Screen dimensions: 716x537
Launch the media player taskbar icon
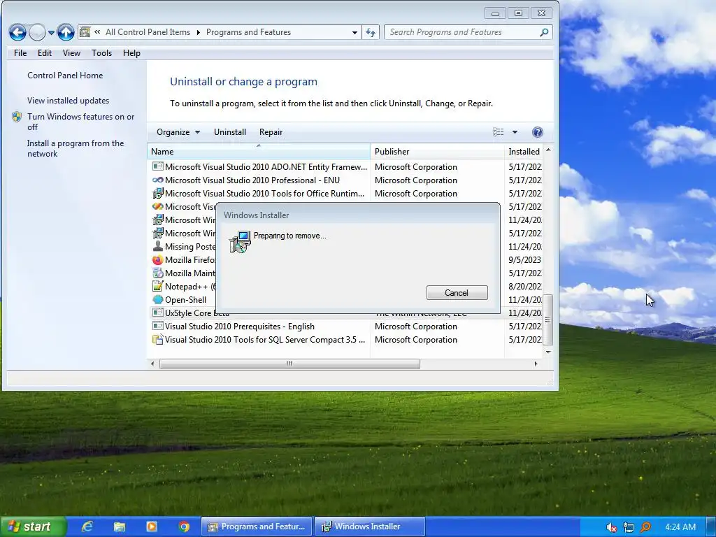tap(151, 527)
